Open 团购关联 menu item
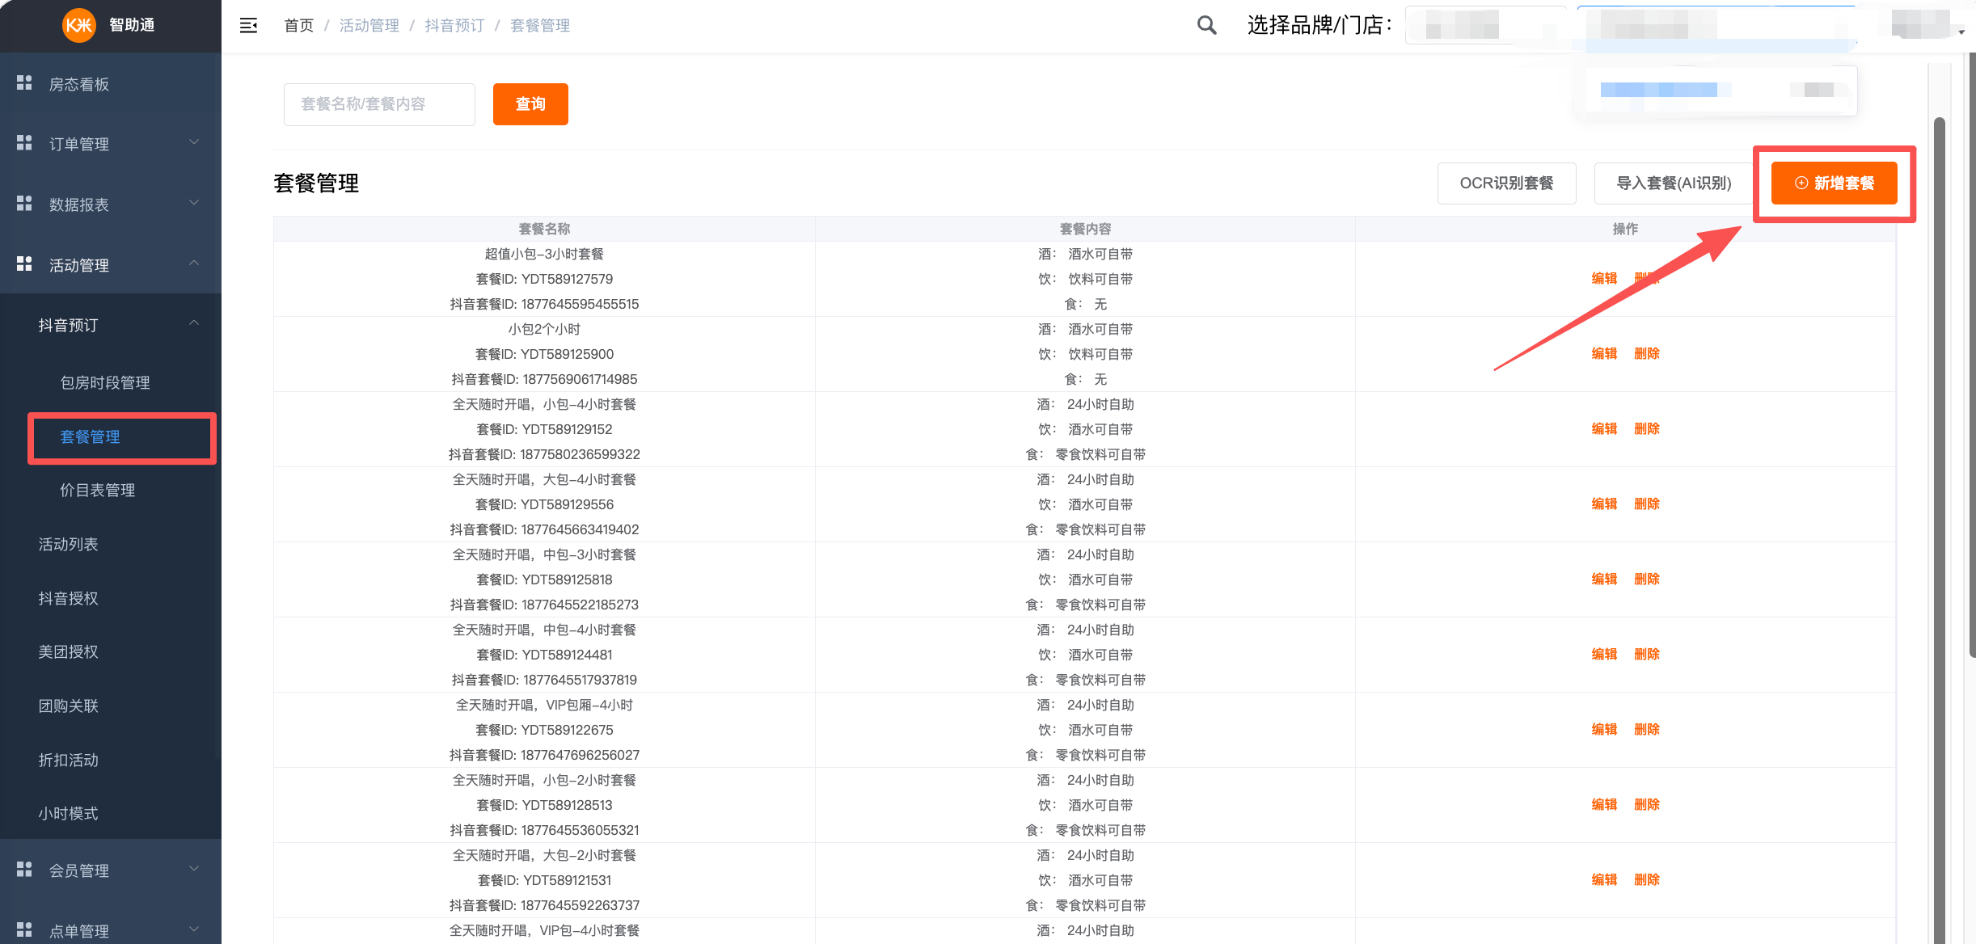Image resolution: width=1976 pixels, height=944 pixels. pos(68,706)
